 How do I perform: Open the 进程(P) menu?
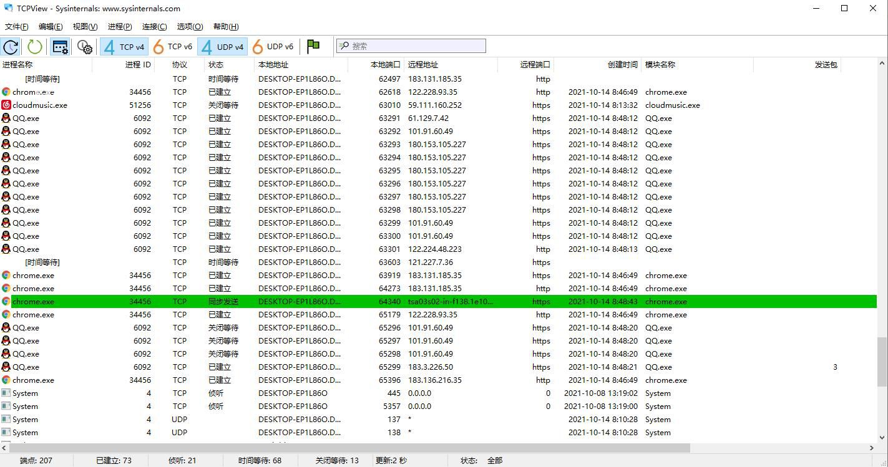(x=120, y=26)
